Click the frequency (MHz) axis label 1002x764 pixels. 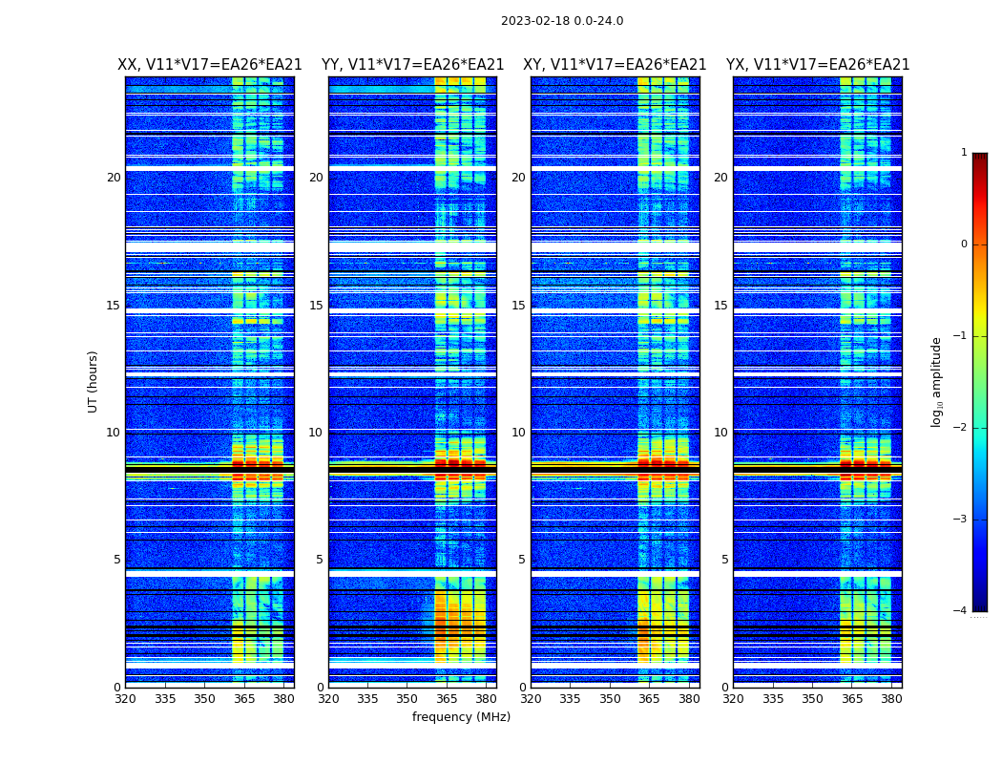(461, 717)
